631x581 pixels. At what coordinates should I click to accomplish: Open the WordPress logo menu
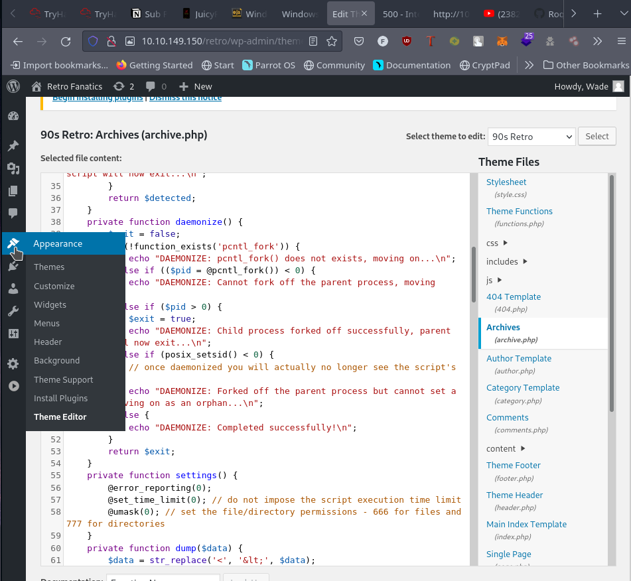coord(13,86)
